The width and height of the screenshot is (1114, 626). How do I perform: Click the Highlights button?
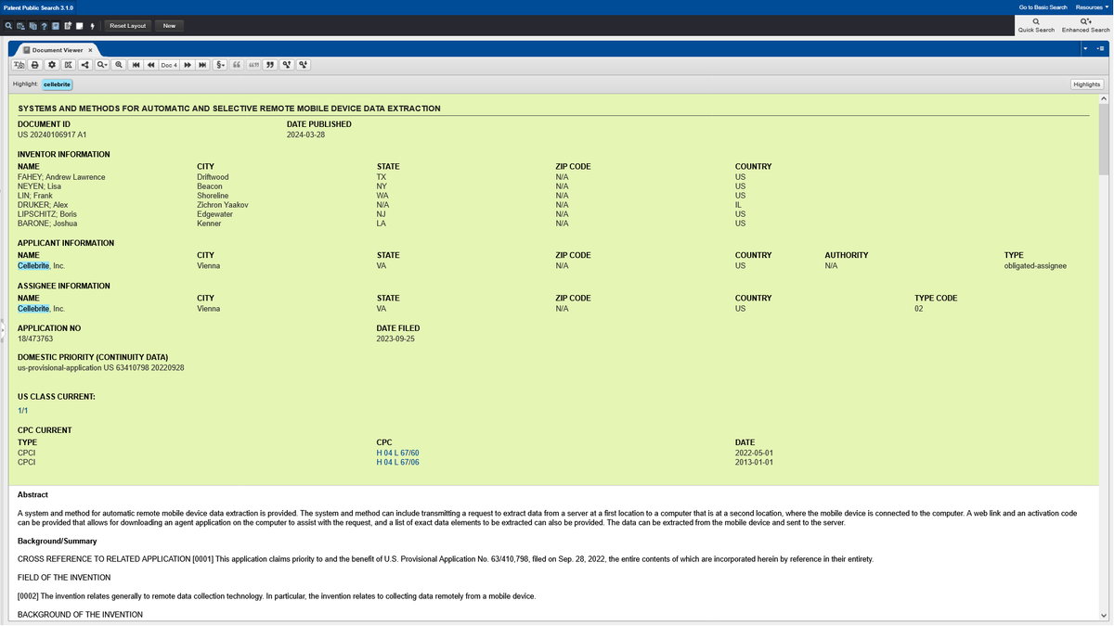1086,84
